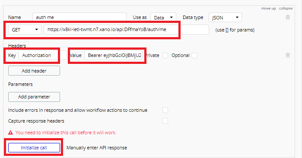Toggle the Private header checkbox

coord(165,55)
